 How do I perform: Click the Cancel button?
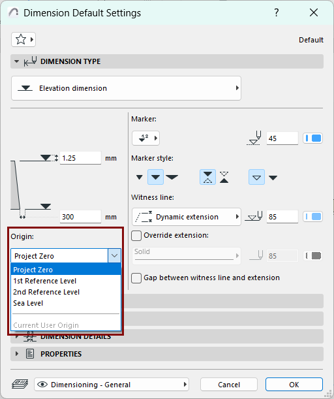point(229,385)
